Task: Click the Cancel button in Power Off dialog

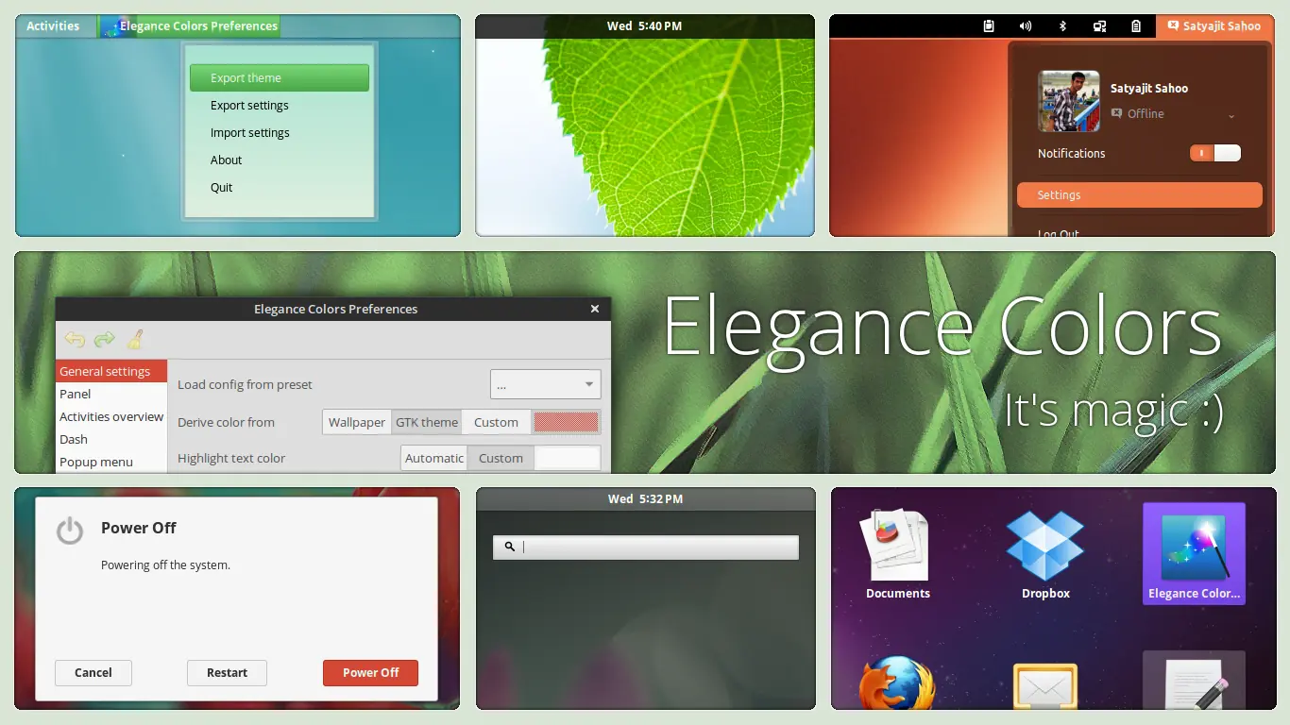Action: (93, 672)
